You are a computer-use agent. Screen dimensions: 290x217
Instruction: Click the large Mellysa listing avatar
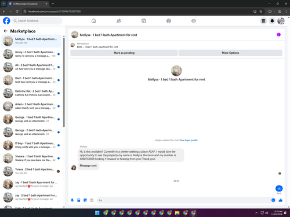[176, 71]
